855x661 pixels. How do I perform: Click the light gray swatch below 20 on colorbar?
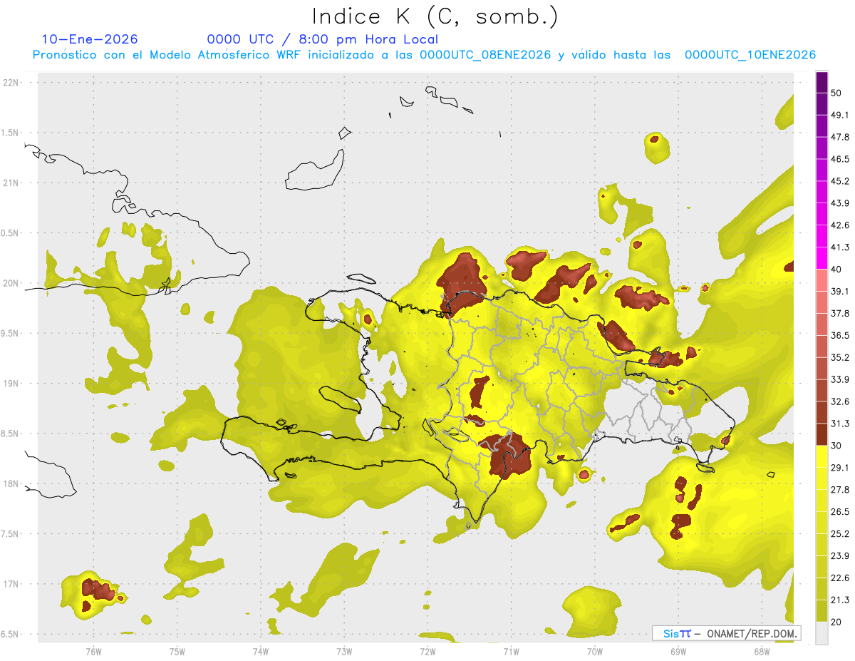click(x=822, y=633)
